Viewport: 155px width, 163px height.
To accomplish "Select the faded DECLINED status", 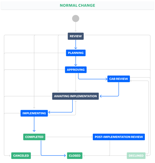I will [136, 156].
